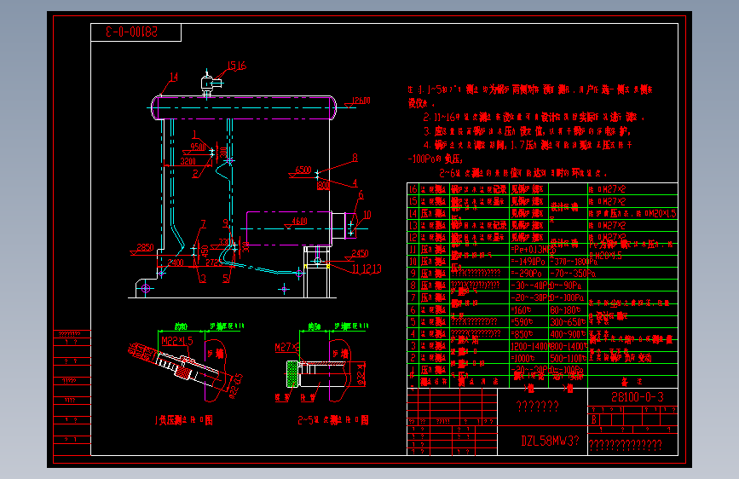This screenshot has height=479, width=739.
Task: Click the -70~-350Pa range cell
Action: [573, 274]
